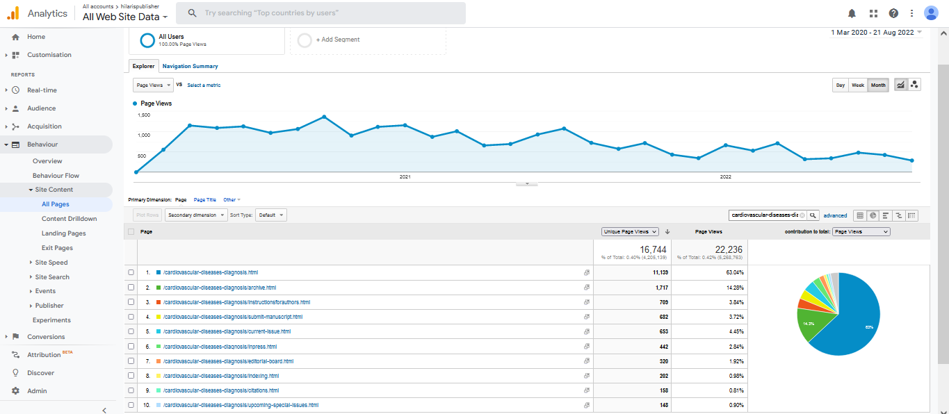
Task: Open the Unique Page Views column dropdown
Action: click(x=630, y=232)
